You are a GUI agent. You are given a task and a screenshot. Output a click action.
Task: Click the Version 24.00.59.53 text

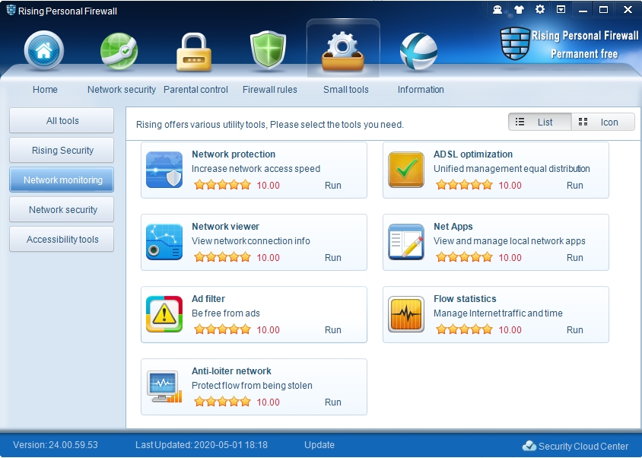56,445
